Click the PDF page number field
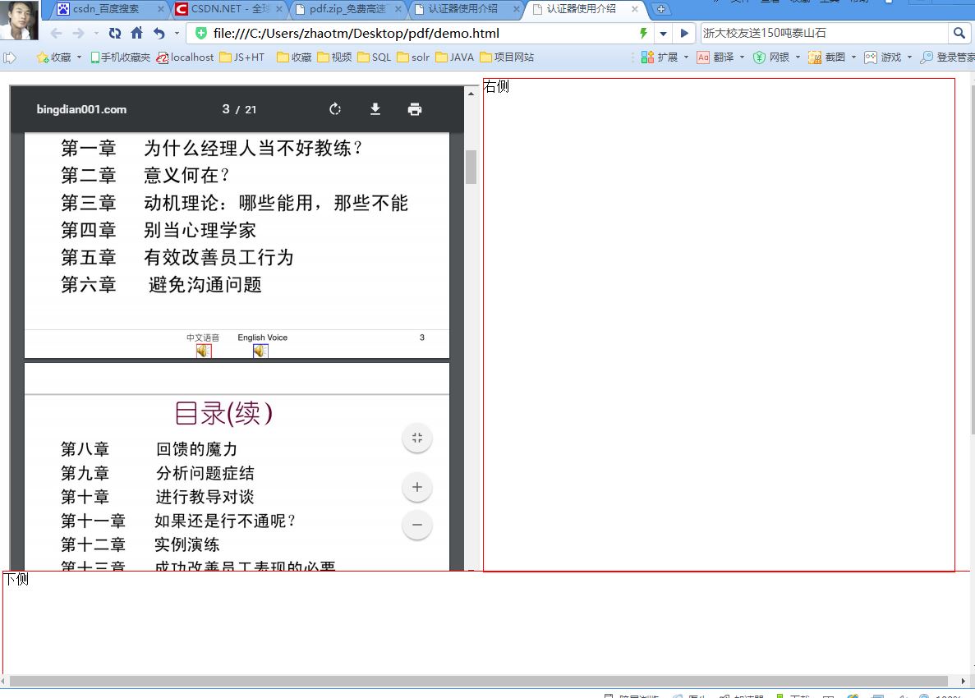 (226, 109)
